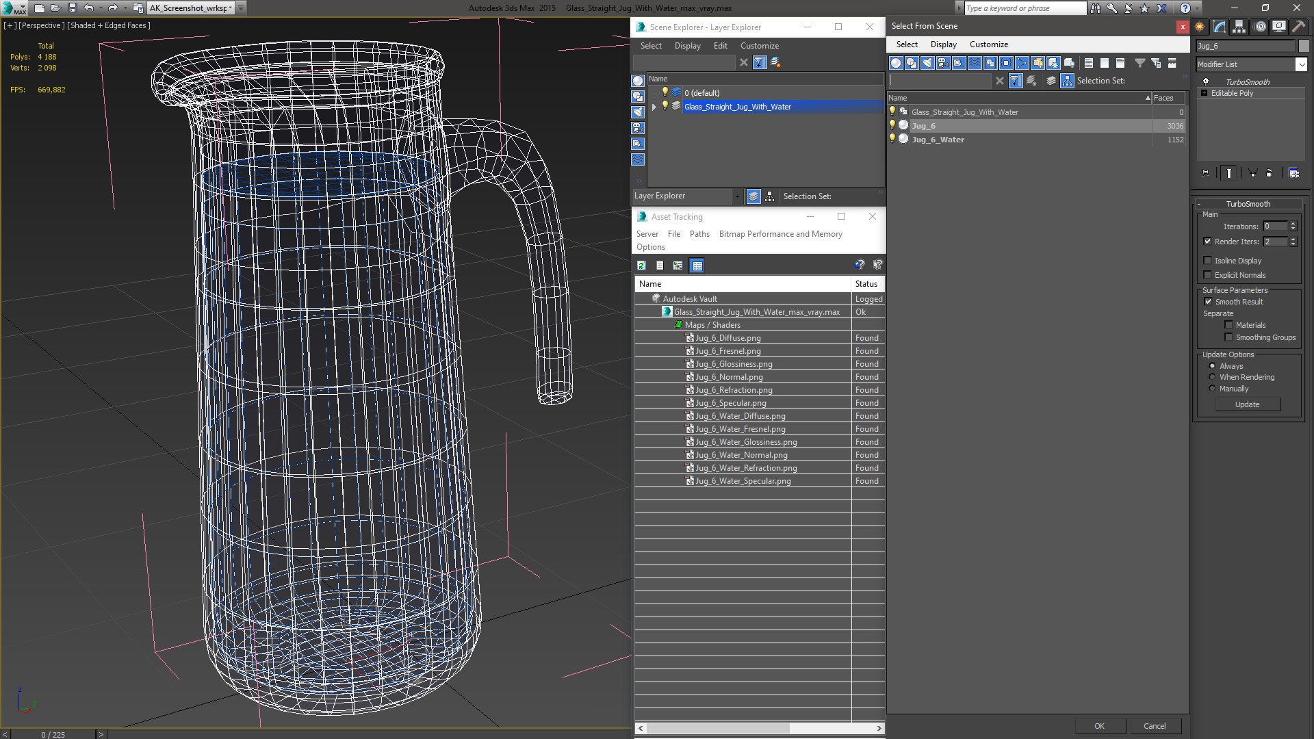
Task: Open Bitmap Performance and Memory menu
Action: pos(780,234)
